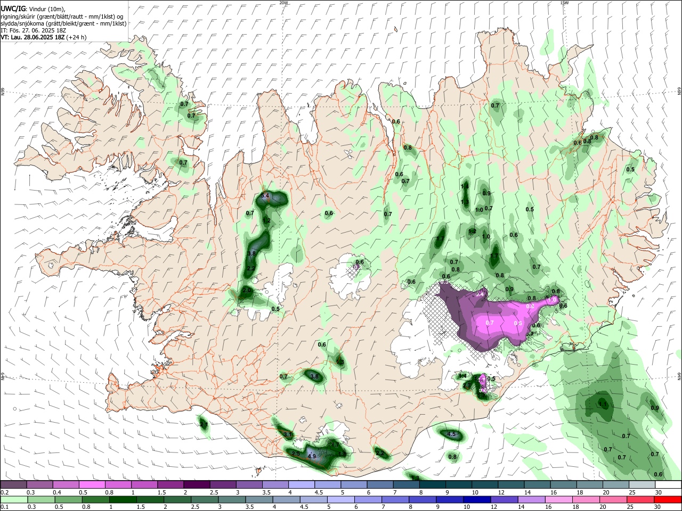The height and width of the screenshot is (511, 682).
Task: Click the dark blue 10 swatch in bottom legend row
Action: (477, 499)
